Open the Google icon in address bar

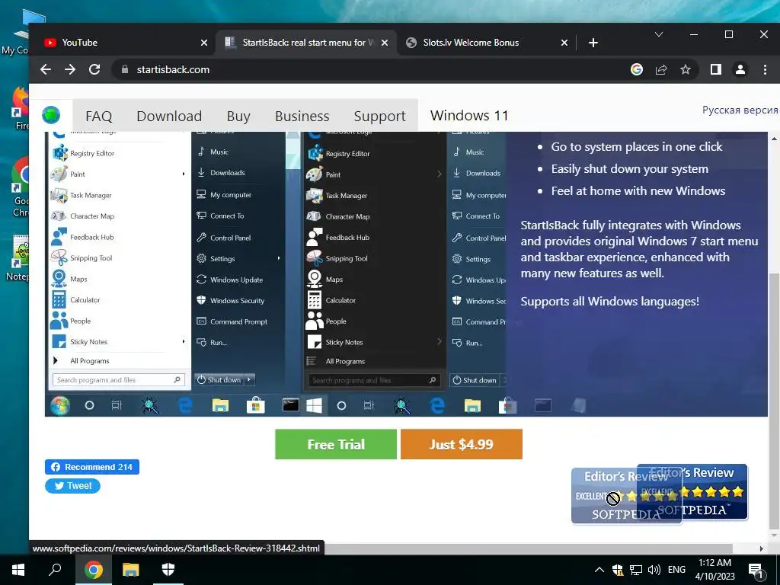[x=637, y=69]
